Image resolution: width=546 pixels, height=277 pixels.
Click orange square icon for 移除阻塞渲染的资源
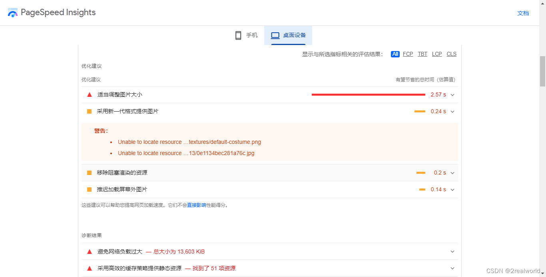[x=89, y=173]
